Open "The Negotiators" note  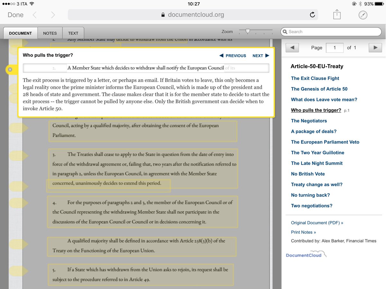[x=309, y=121]
